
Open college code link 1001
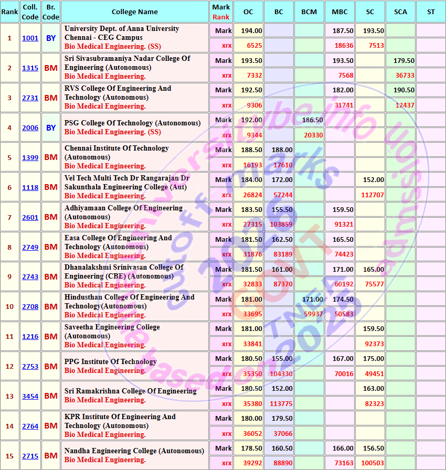(x=30, y=38)
